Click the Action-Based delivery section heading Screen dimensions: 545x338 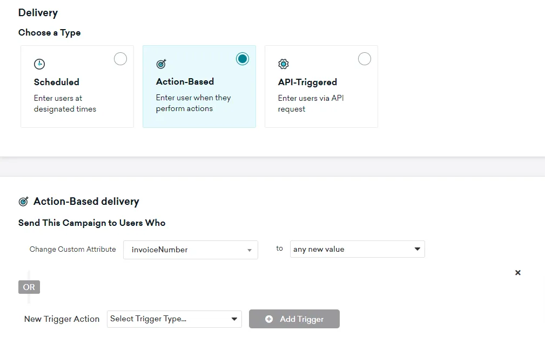click(86, 201)
